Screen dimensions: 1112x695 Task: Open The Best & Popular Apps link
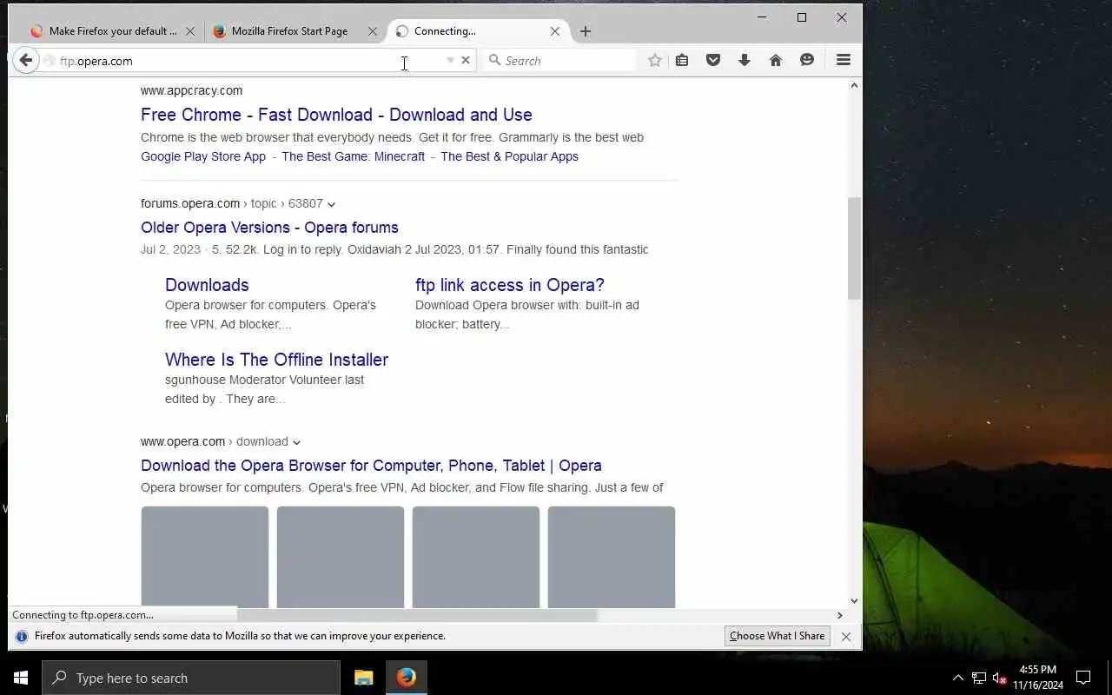click(x=509, y=156)
